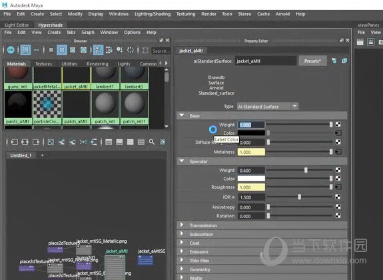The height and width of the screenshot is (280, 383).
Task: Click the aiStandardSurface name field
Action: click(266, 61)
